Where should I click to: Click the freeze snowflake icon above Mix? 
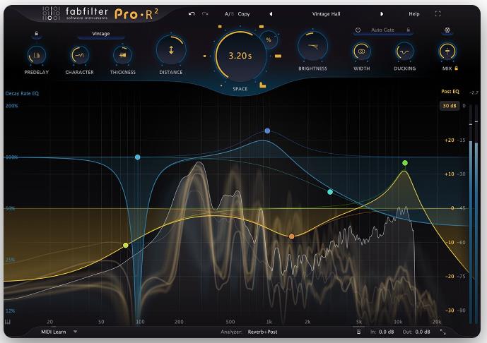pos(447,30)
